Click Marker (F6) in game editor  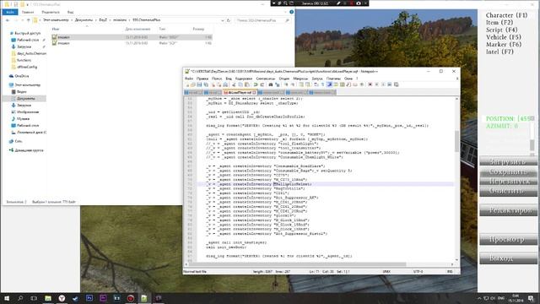click(x=504, y=45)
